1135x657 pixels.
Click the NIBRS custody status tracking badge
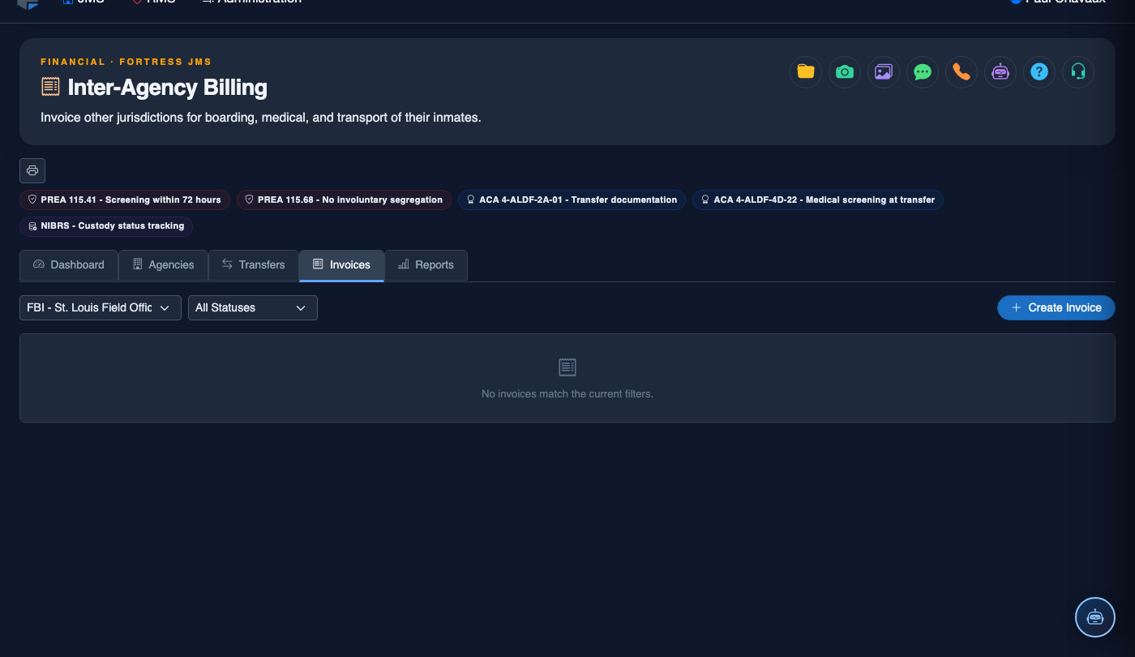click(106, 225)
